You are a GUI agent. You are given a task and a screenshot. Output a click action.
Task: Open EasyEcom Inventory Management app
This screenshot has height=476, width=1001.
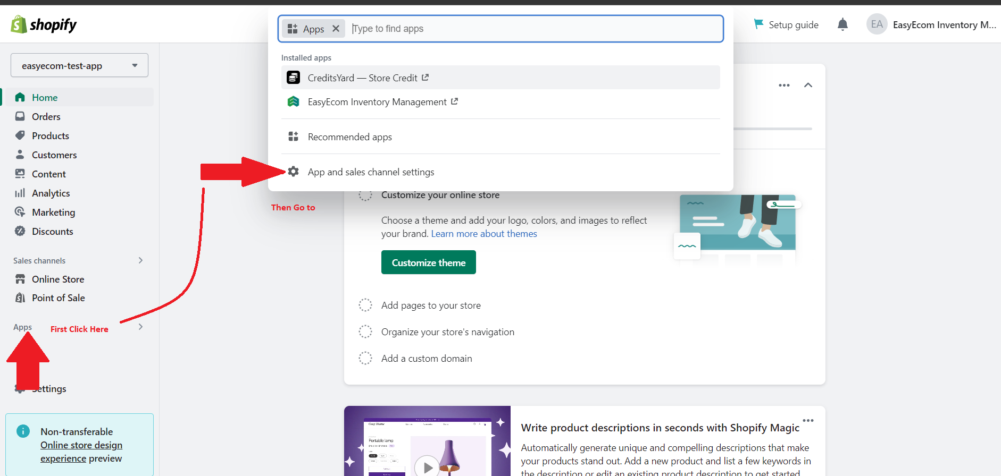501,101
